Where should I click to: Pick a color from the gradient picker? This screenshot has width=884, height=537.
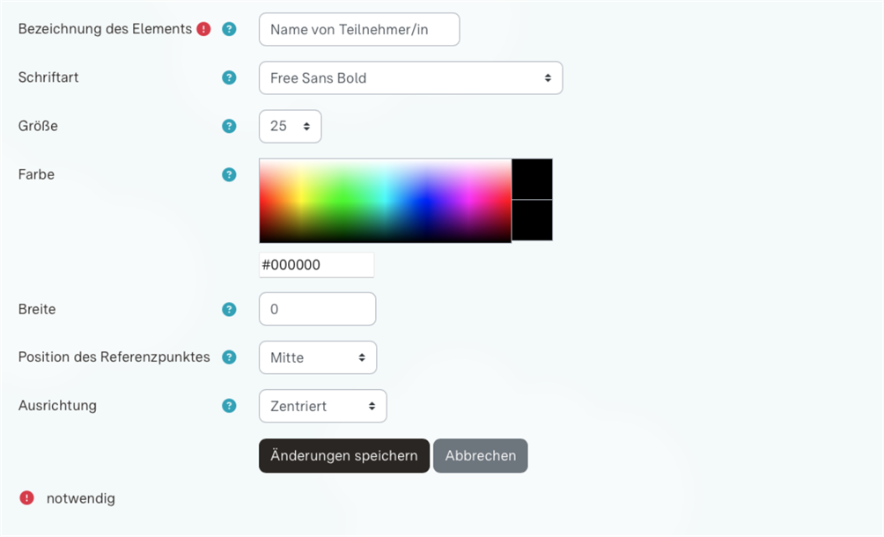tap(385, 200)
